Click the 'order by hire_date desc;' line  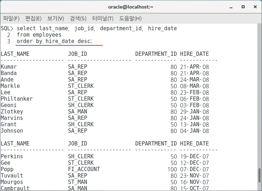pos(54,41)
